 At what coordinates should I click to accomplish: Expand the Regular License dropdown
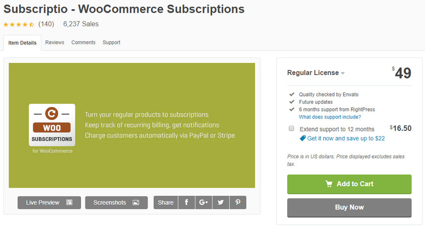316,73
